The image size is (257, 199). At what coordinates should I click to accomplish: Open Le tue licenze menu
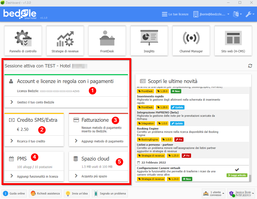(x=175, y=14)
